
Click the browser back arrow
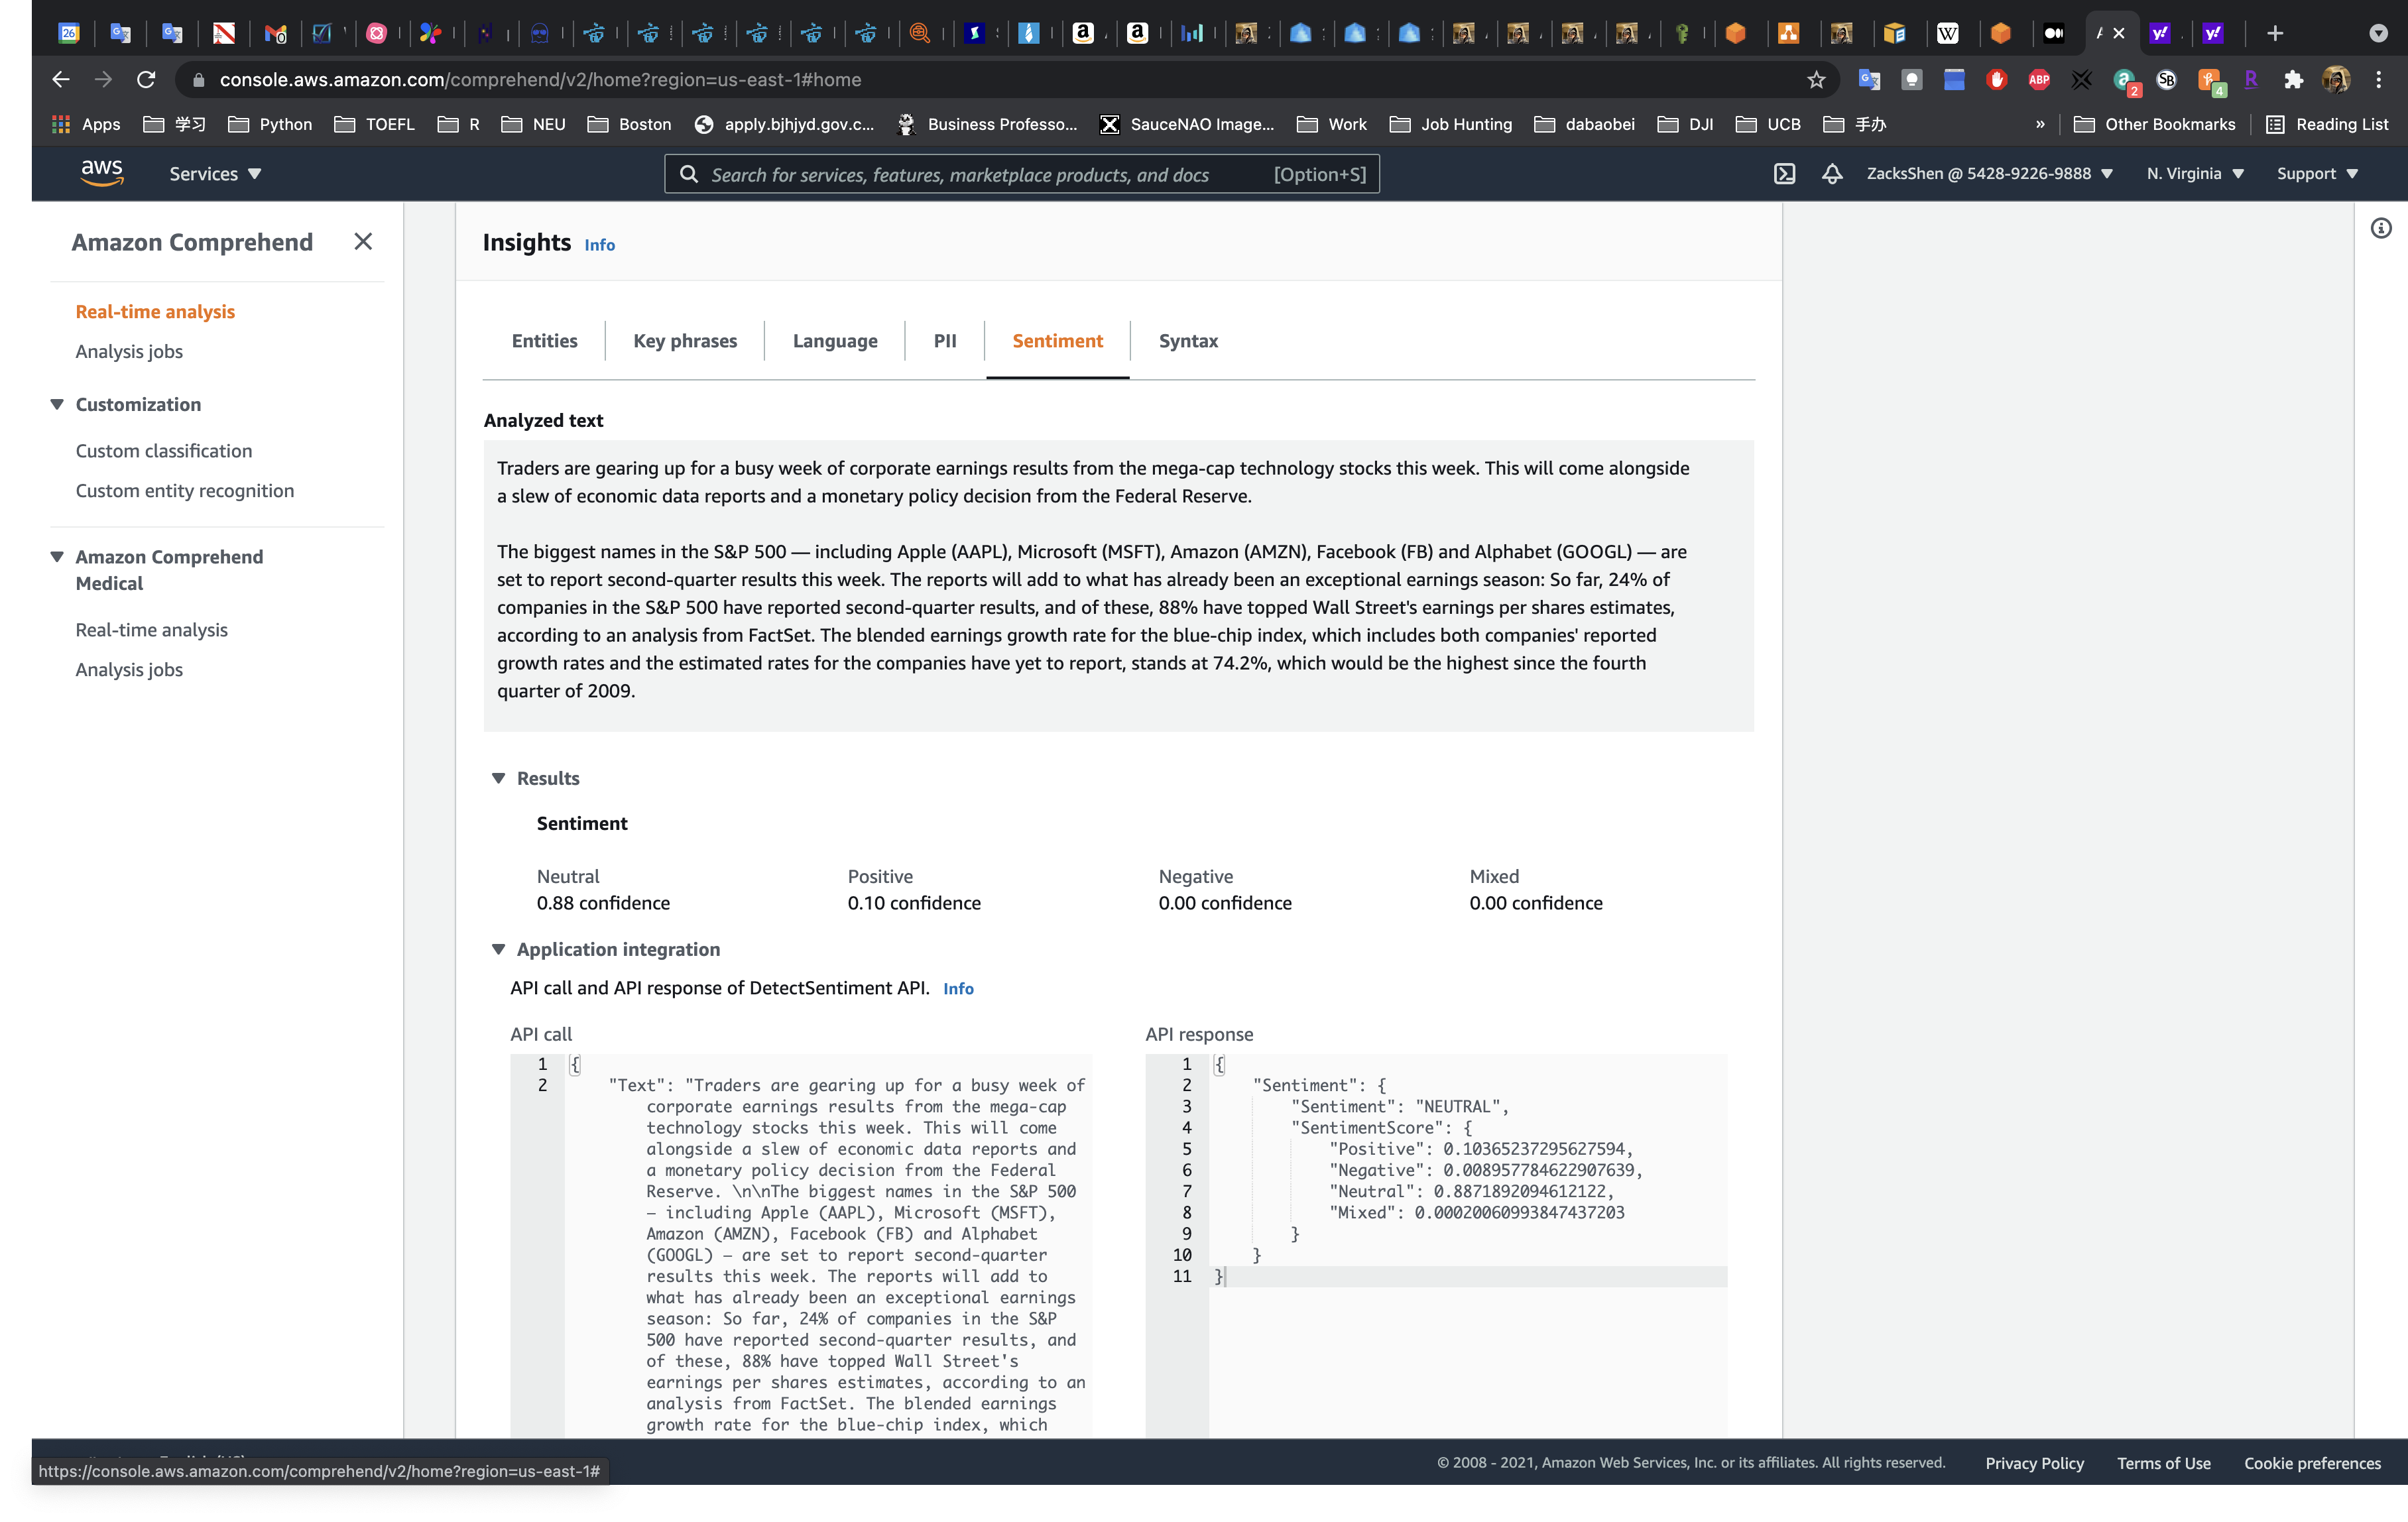click(x=60, y=80)
